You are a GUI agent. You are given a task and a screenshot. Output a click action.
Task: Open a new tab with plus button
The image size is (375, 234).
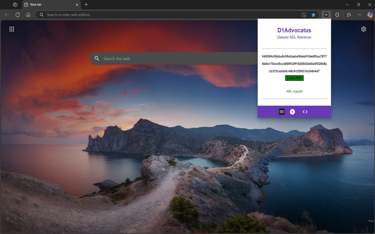pos(86,5)
